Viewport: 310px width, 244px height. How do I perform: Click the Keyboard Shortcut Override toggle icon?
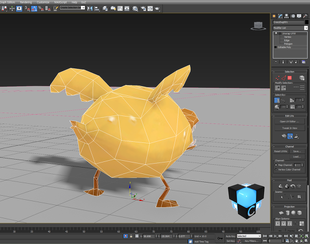point(19,9)
